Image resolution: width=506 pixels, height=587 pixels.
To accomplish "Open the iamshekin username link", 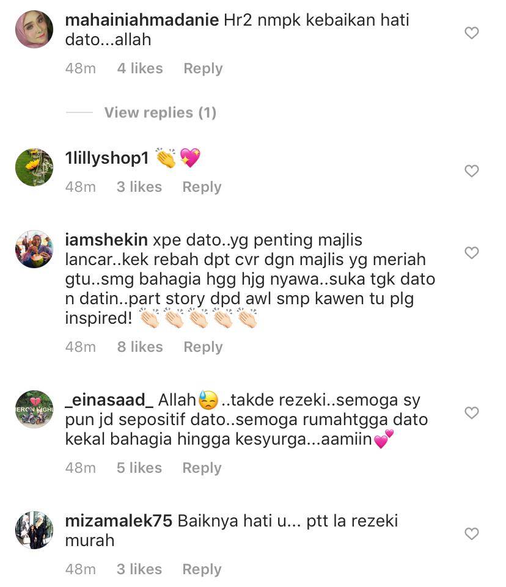I will pos(106,240).
